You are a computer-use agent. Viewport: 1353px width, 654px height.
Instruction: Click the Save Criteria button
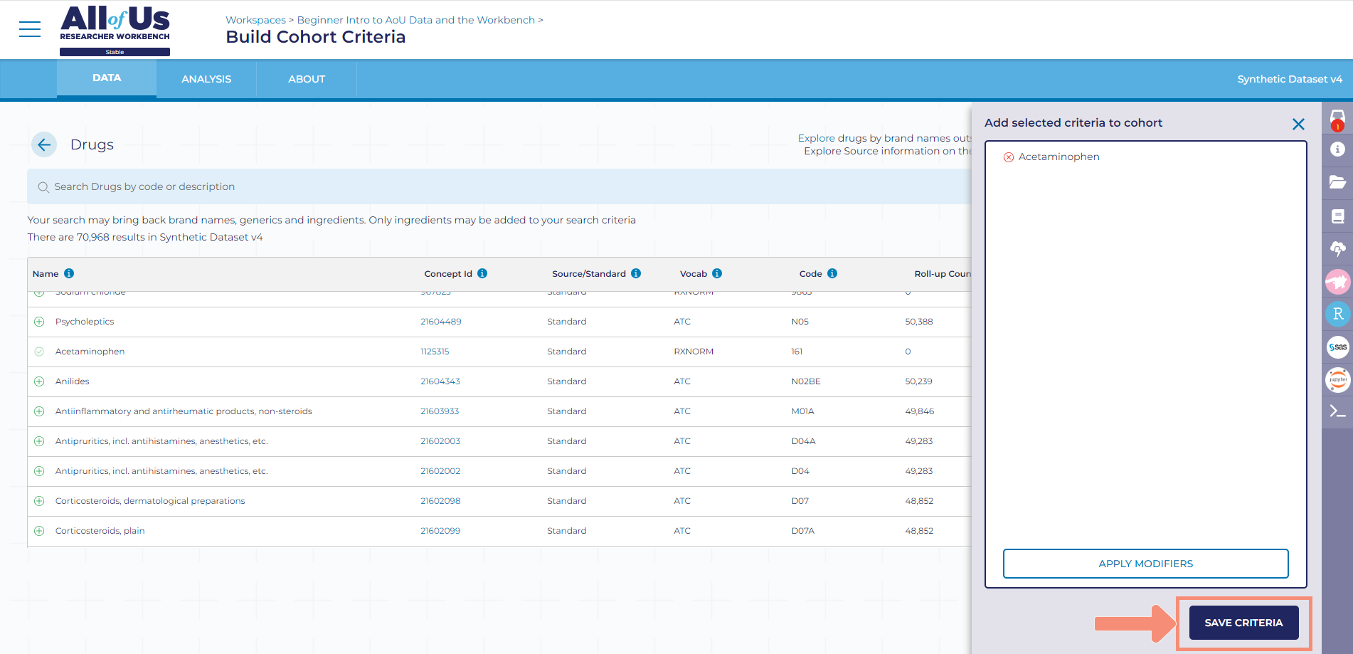click(x=1243, y=623)
